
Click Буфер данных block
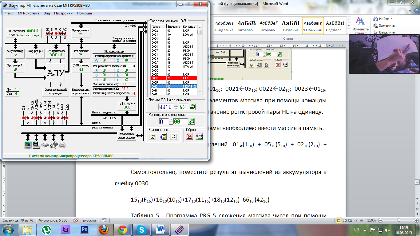click(x=81, y=33)
